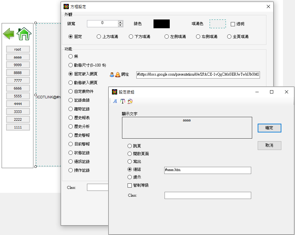Click the green home icon

[24, 34]
